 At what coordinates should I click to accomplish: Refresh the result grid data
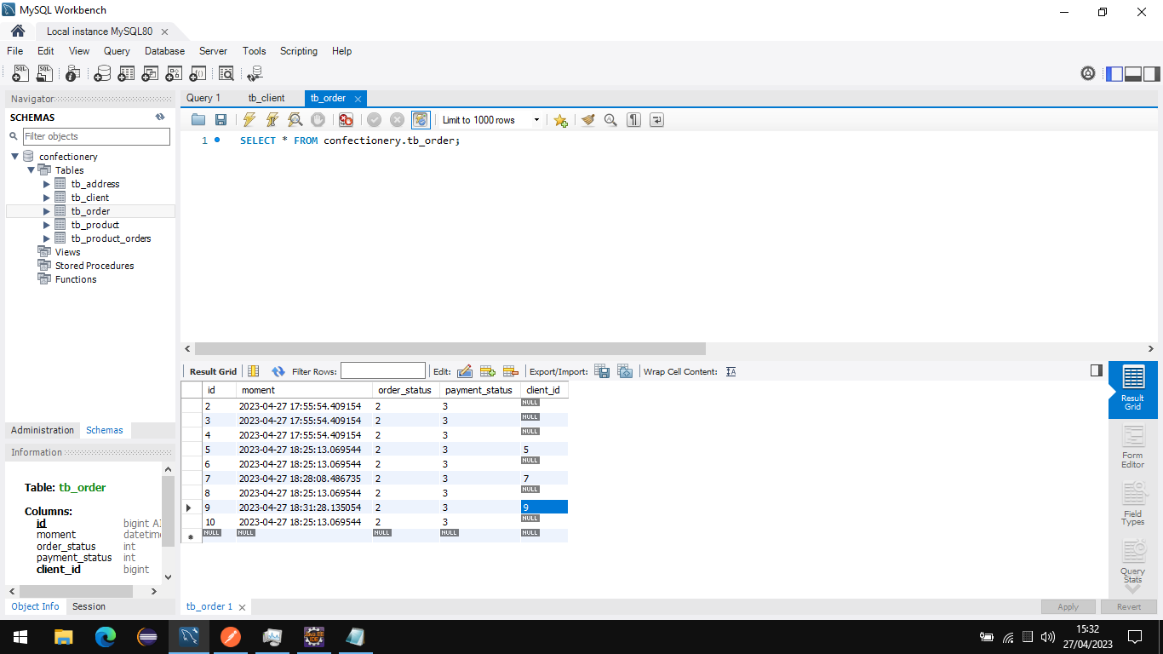pyautogui.click(x=278, y=371)
